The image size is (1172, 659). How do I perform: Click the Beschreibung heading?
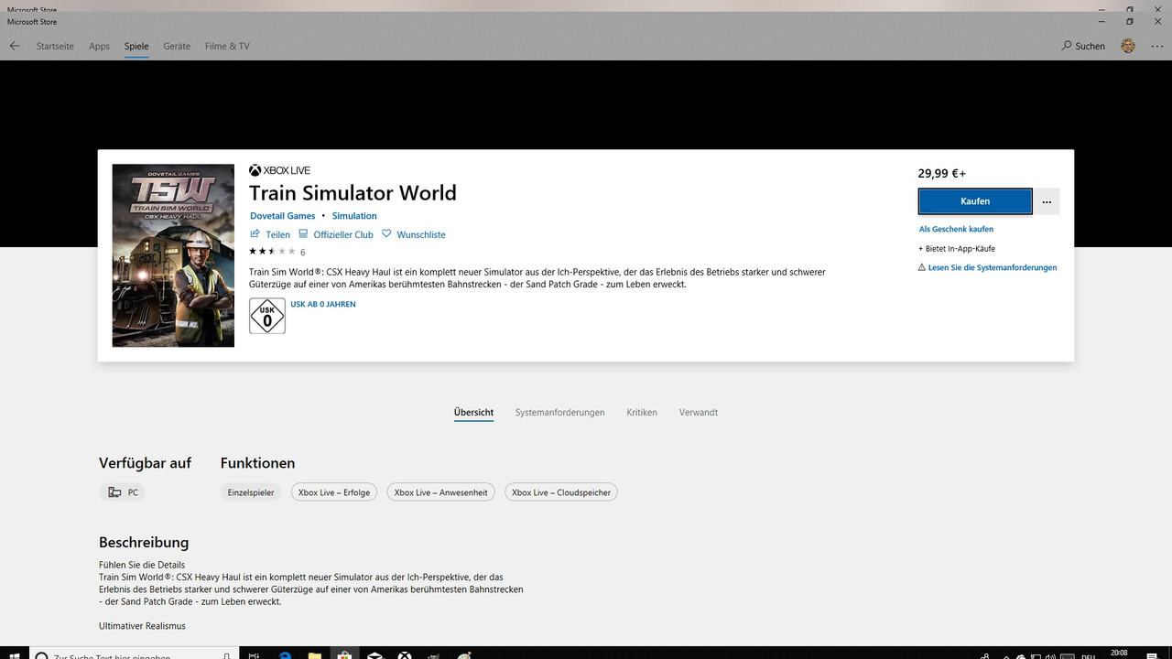[144, 542]
